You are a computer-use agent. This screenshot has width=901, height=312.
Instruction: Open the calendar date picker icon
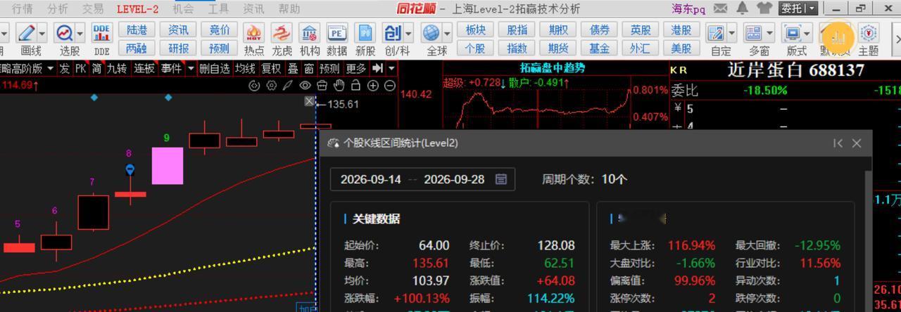click(501, 179)
